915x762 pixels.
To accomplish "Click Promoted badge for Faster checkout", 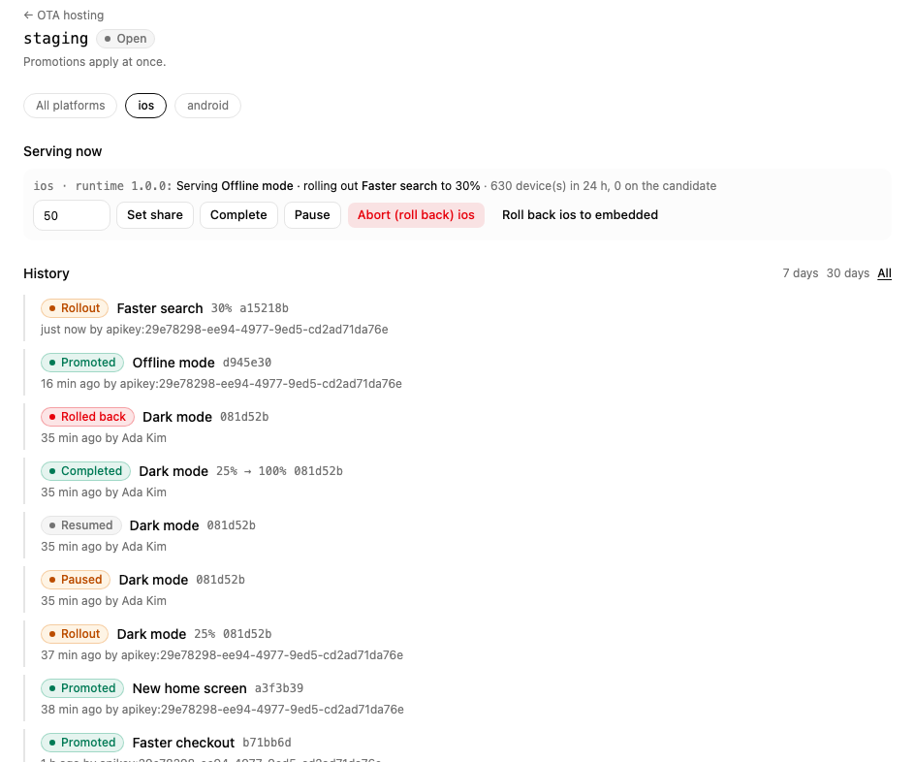I will pos(82,743).
